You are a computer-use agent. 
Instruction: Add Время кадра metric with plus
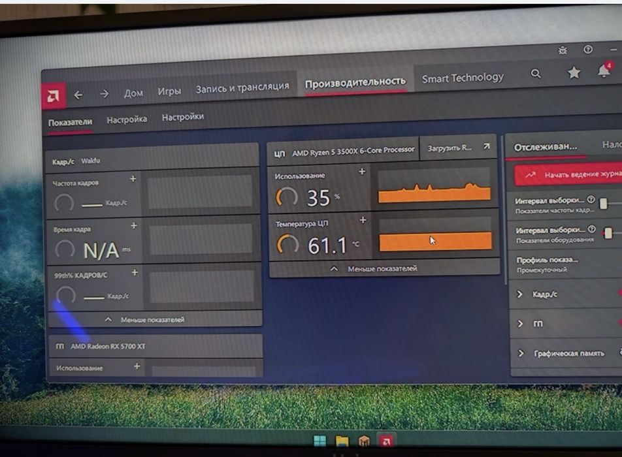click(x=134, y=225)
